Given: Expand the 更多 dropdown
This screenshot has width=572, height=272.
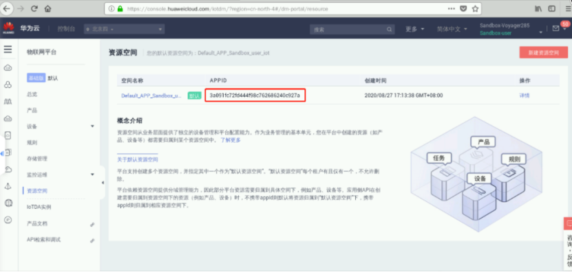Looking at the screenshot, I should (x=415, y=29).
